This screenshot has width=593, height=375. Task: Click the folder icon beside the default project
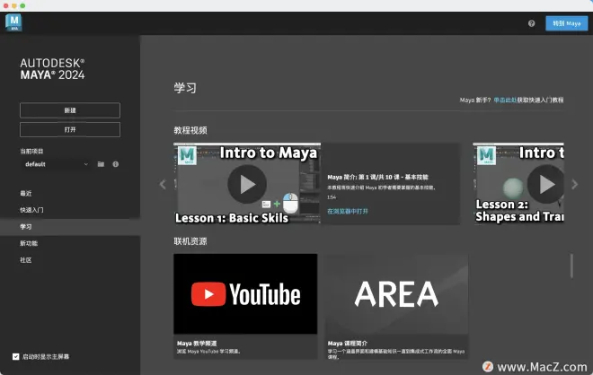[x=101, y=164]
